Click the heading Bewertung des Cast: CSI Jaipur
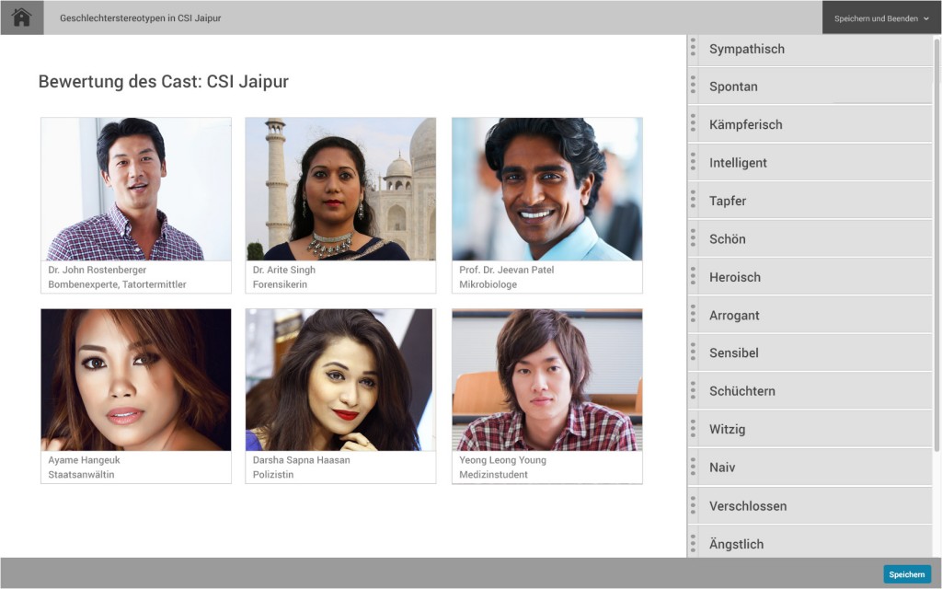This screenshot has width=942, height=589. point(164,81)
